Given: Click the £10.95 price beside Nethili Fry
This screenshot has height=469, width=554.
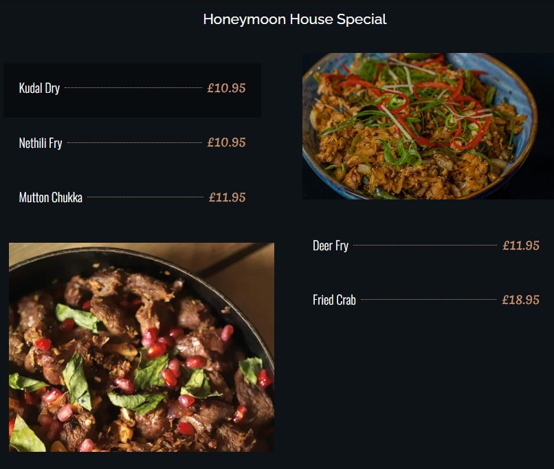Looking at the screenshot, I should 226,142.
